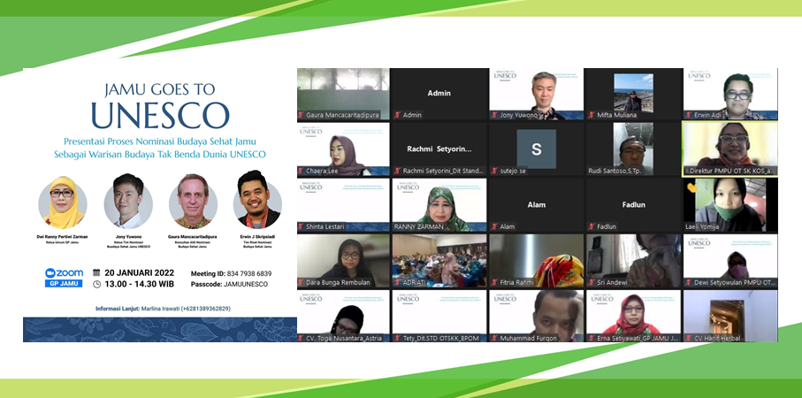Screen dimensions: 802x398
Task: Click Muhammad Furqon's muted microphone icon
Action: 494,338
